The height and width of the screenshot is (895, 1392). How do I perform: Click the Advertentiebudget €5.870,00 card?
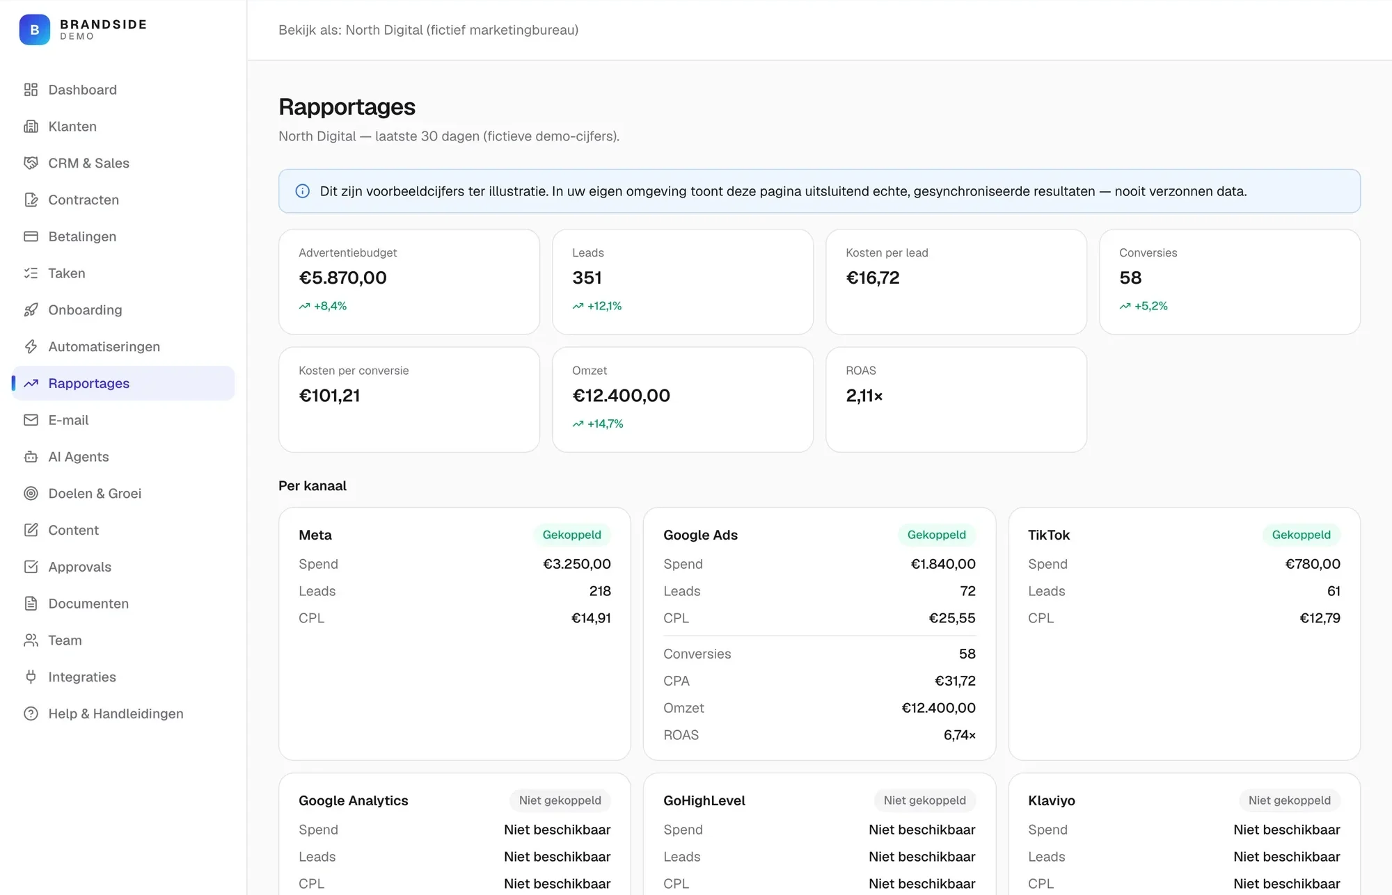[x=409, y=282]
